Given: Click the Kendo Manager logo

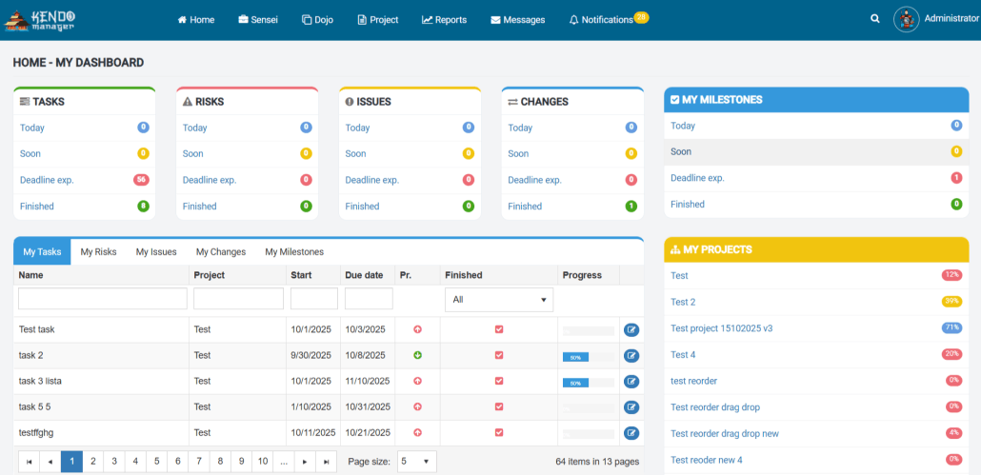Looking at the screenshot, I should pyautogui.click(x=40, y=19).
